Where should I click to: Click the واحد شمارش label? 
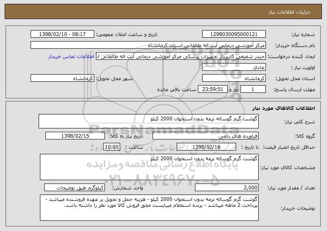[x=128, y=188]
